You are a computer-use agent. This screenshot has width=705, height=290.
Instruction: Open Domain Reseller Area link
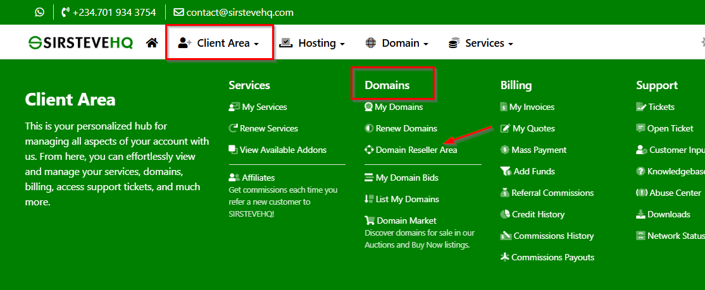[416, 150]
